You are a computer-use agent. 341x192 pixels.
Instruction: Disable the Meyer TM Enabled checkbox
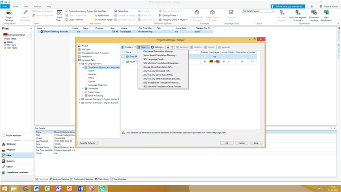coord(205,62)
